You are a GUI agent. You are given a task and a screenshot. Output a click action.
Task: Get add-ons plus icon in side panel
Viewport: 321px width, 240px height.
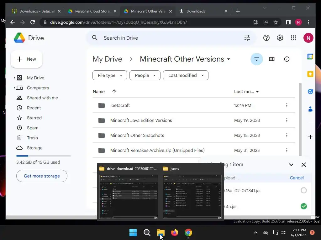coord(310,137)
